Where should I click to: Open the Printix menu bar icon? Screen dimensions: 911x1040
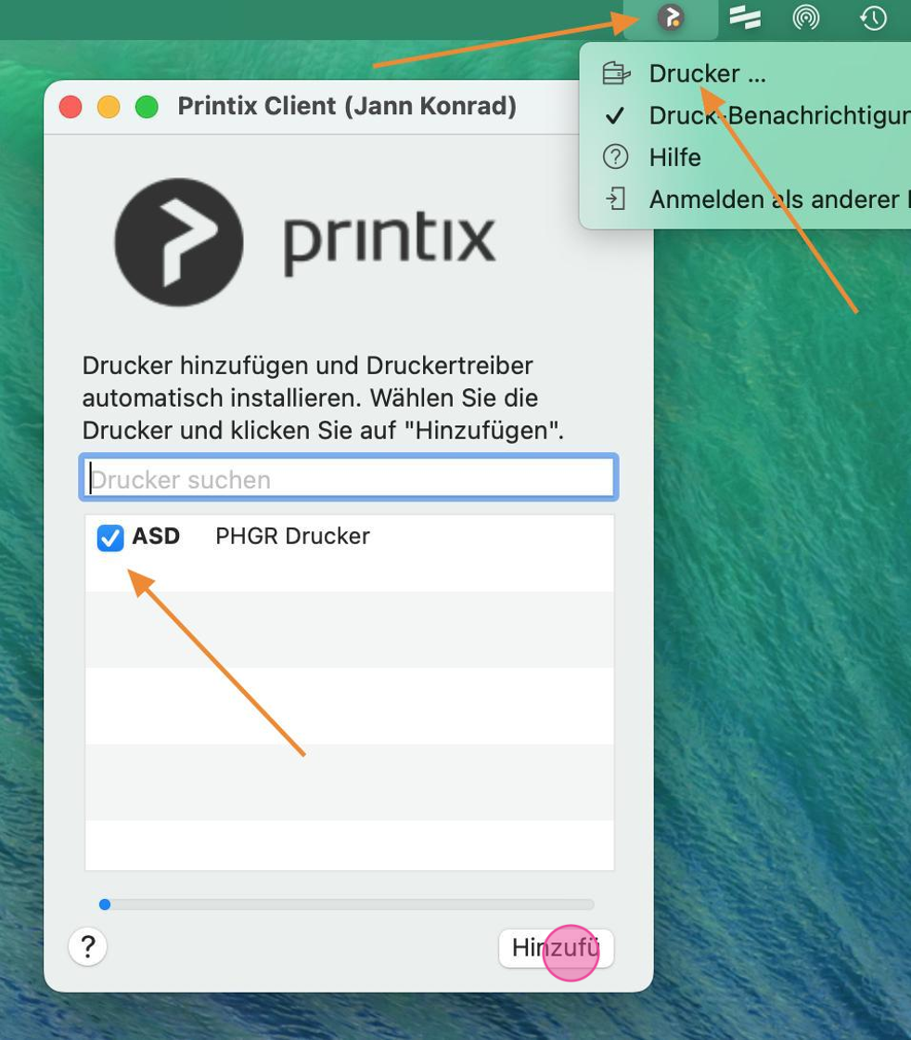[671, 18]
